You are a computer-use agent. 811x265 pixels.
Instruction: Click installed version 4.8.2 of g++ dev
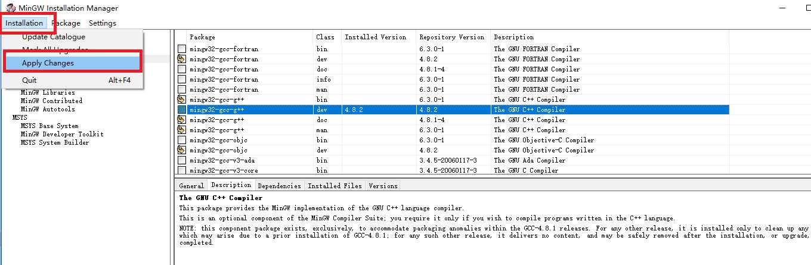click(354, 110)
